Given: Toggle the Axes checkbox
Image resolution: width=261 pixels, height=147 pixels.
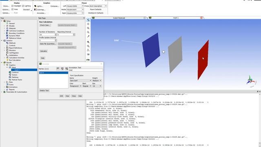Looking at the screenshot, I should click(13, 9).
